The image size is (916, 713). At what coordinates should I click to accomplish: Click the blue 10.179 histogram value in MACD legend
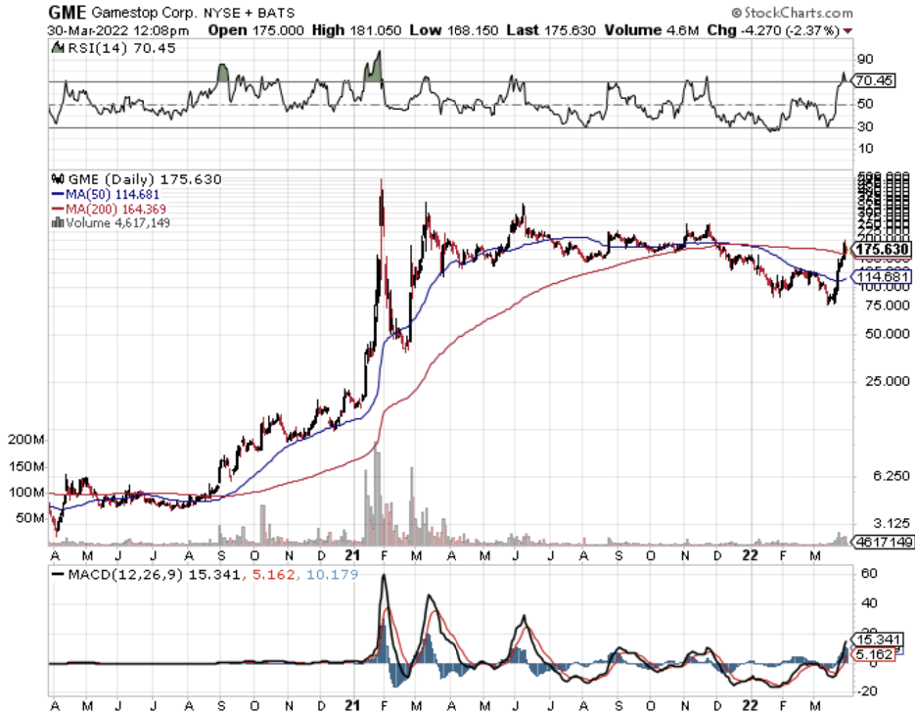pos(332,575)
